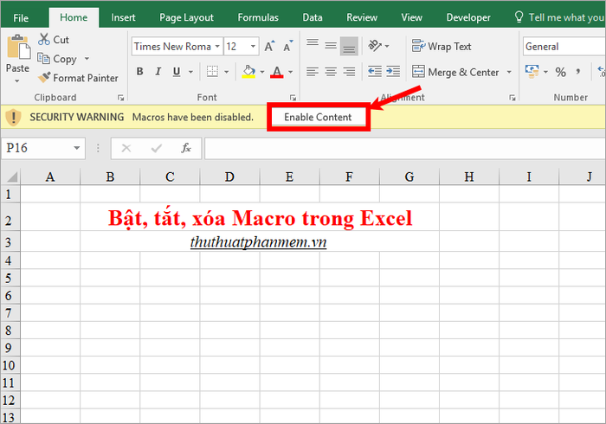
Task: Select row 5 header
Action: pos(10,278)
